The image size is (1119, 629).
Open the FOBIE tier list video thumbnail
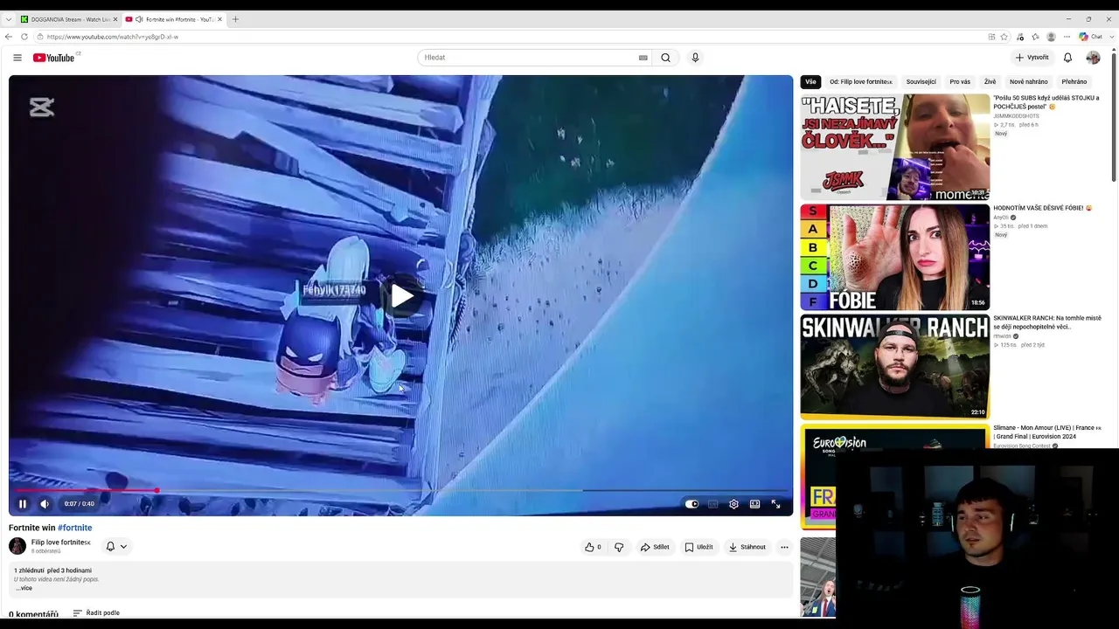895,257
